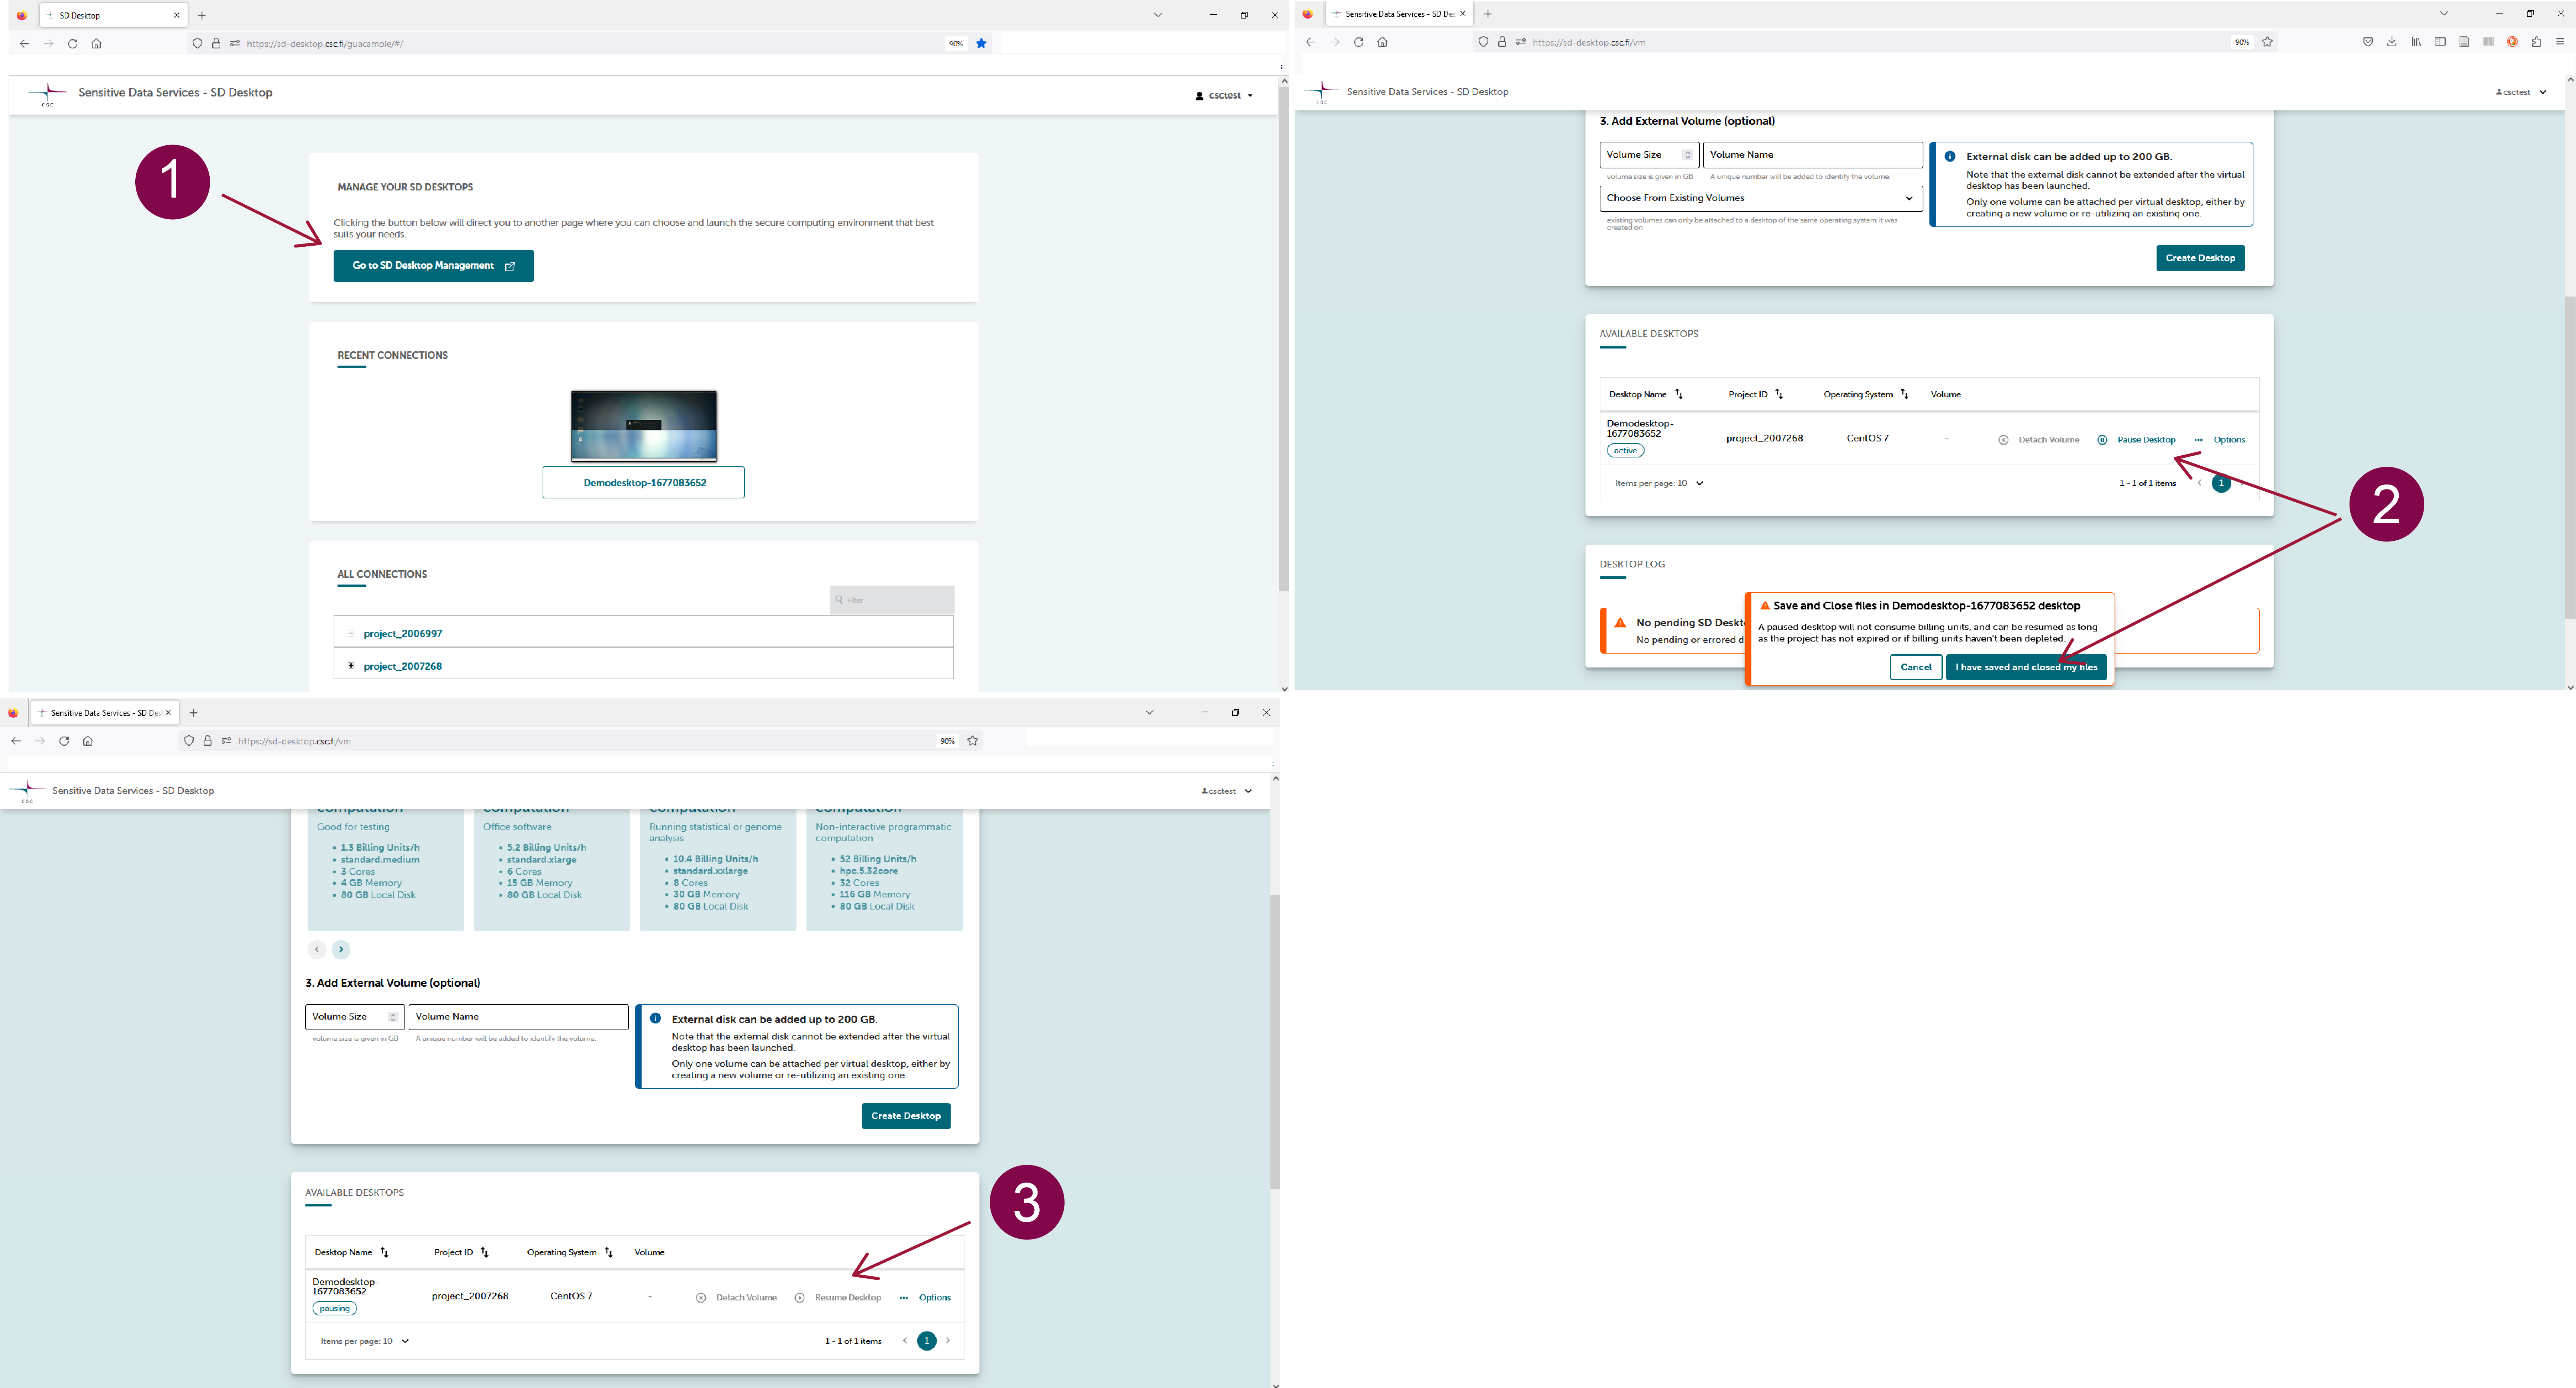
Task: Click home icon in top-left browser window
Action: pyautogui.click(x=97, y=44)
